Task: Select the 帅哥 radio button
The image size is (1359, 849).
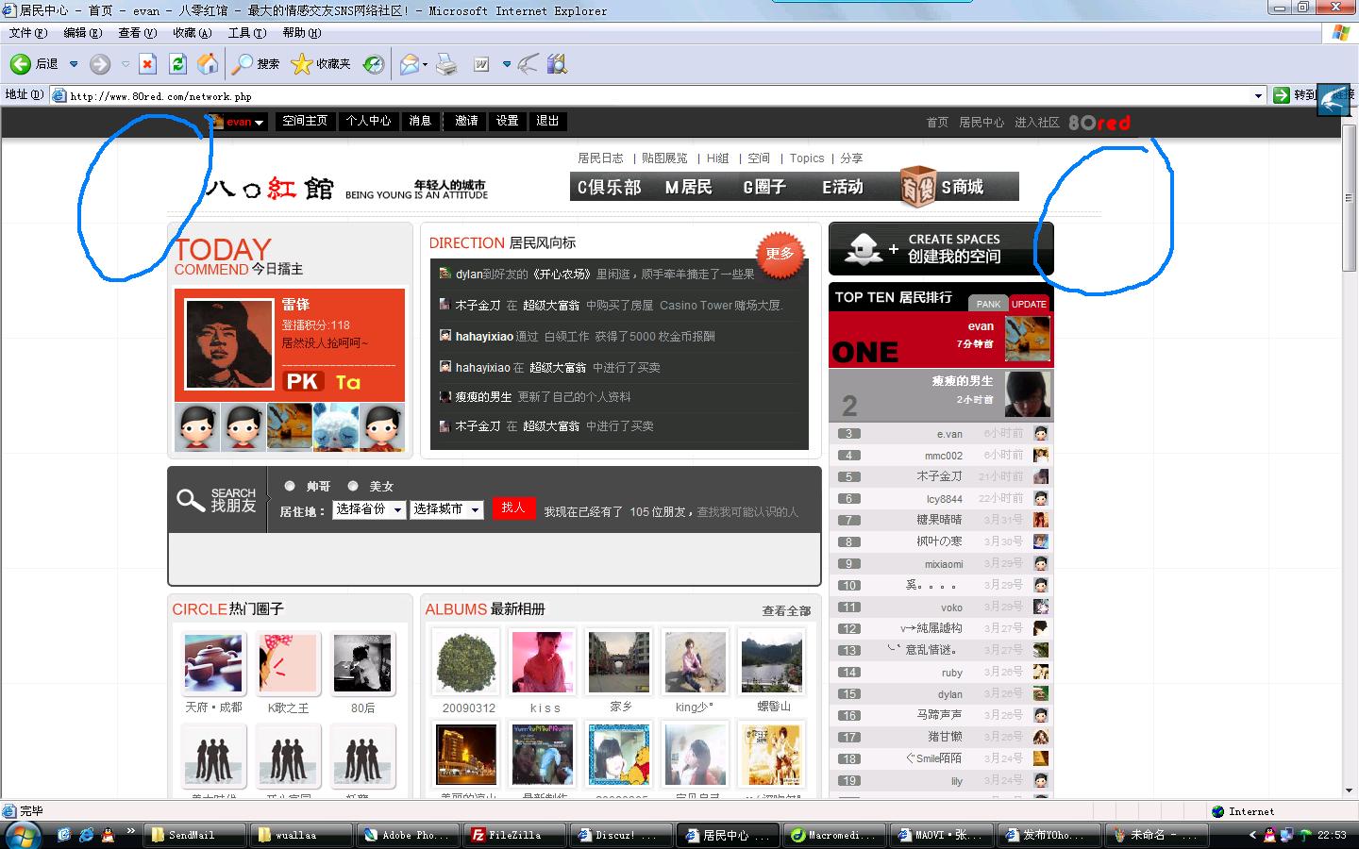Action: (x=290, y=486)
